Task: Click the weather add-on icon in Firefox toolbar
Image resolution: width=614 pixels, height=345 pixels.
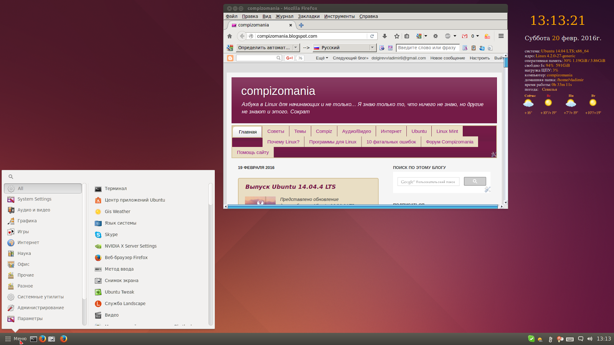Action: 487,36
